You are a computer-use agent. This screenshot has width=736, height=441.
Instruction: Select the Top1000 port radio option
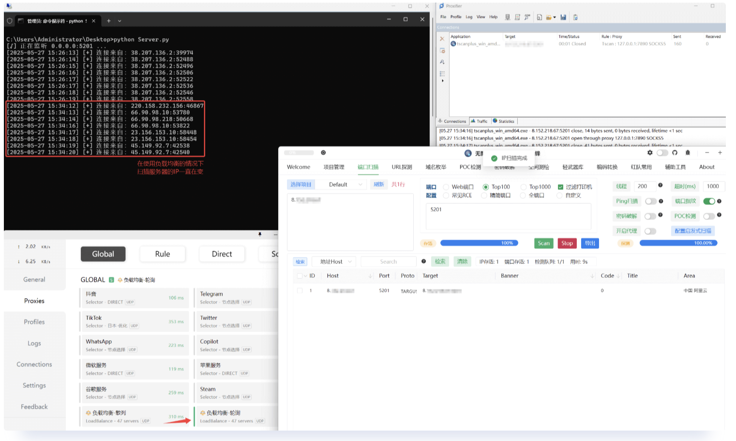[x=523, y=187]
